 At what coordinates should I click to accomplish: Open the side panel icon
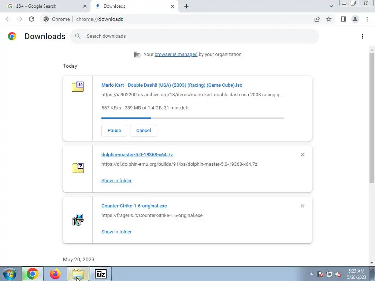(x=344, y=19)
